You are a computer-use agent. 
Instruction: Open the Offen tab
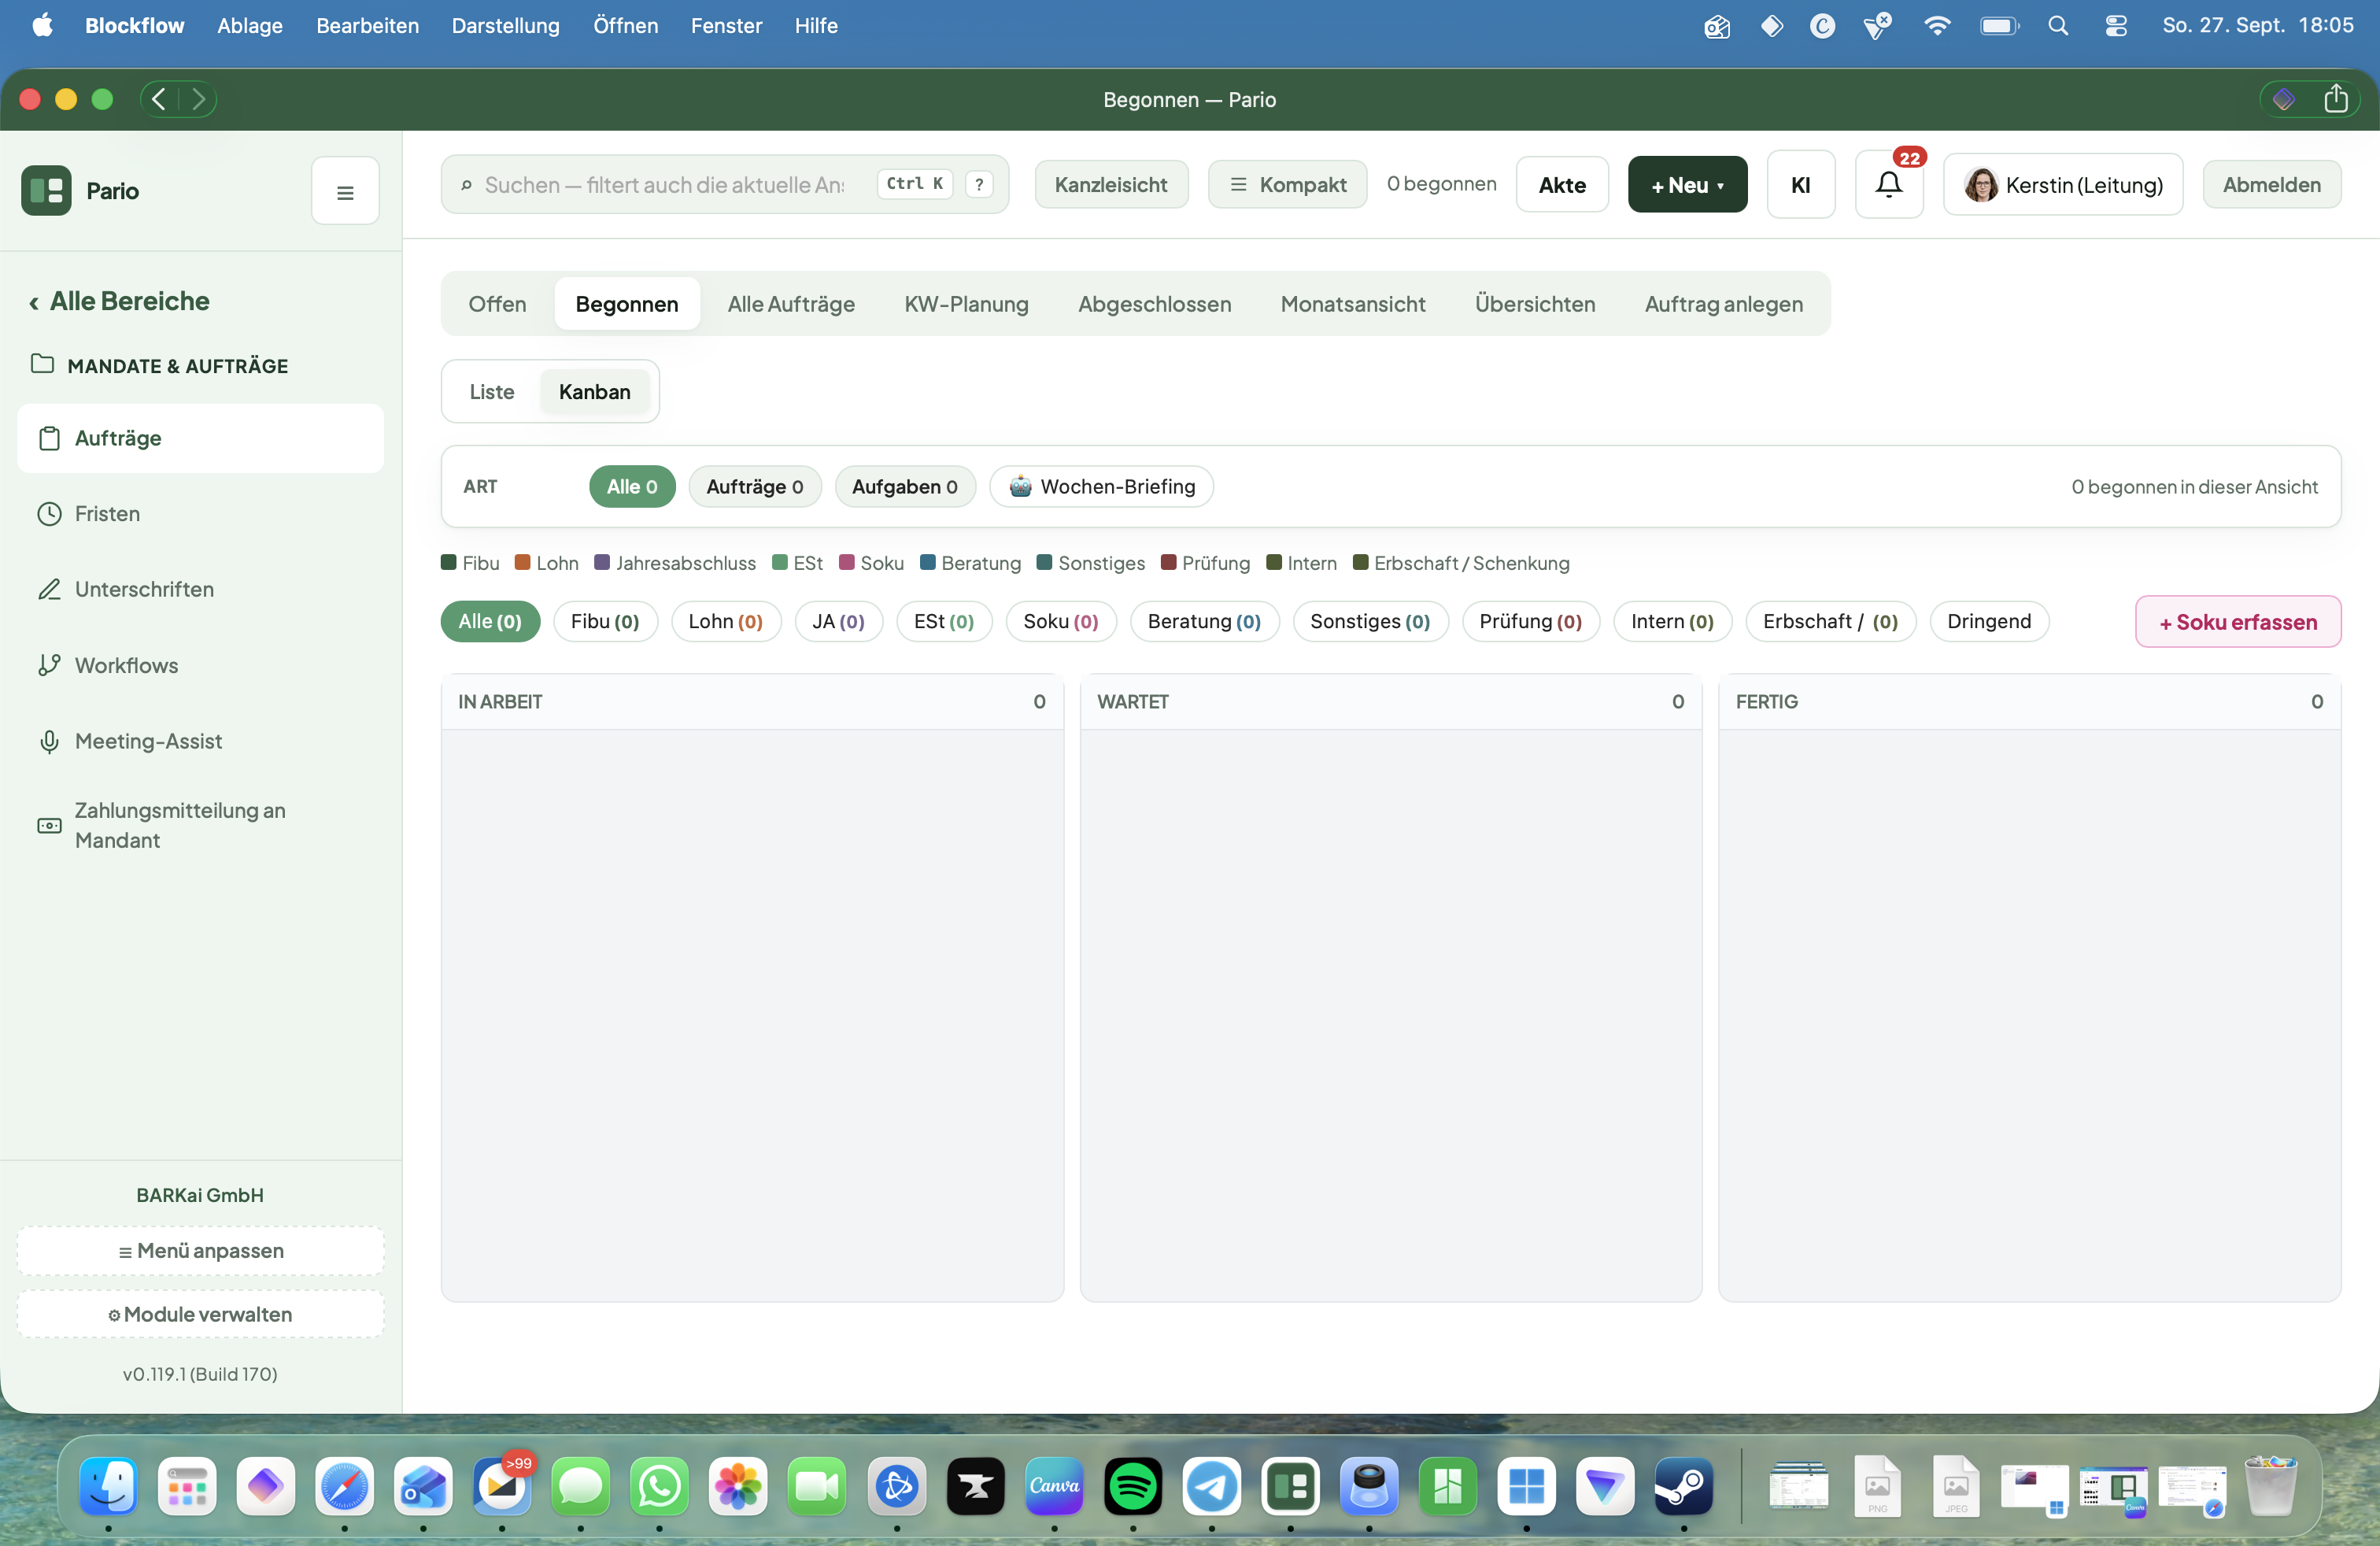pyautogui.click(x=497, y=304)
